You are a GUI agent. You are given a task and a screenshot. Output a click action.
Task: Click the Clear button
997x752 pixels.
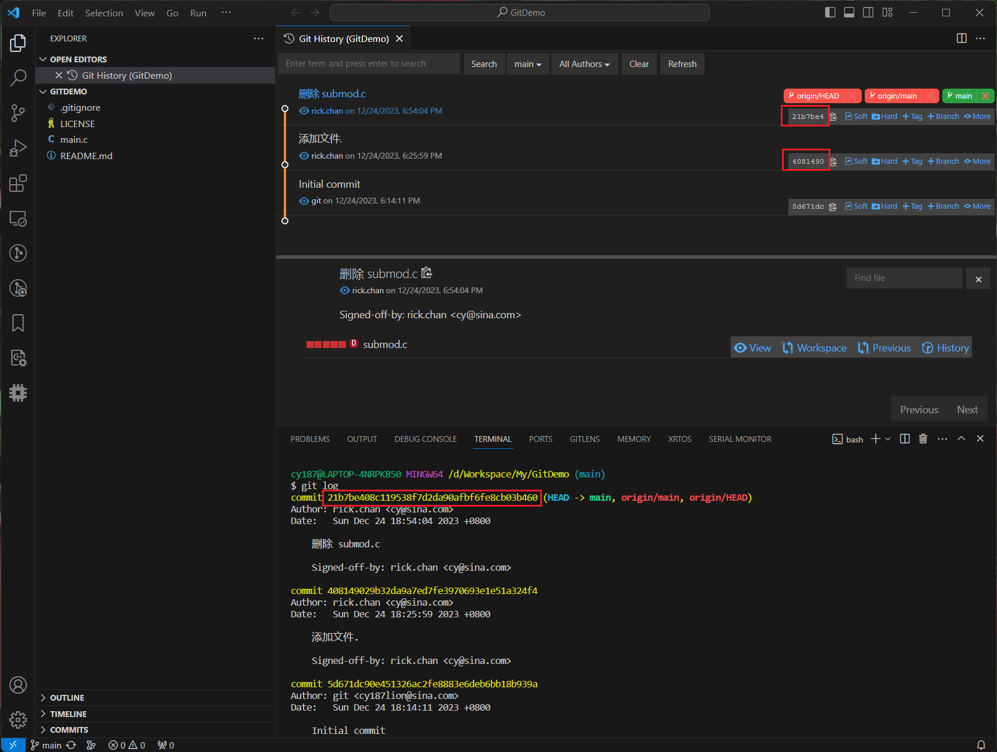[x=639, y=64]
